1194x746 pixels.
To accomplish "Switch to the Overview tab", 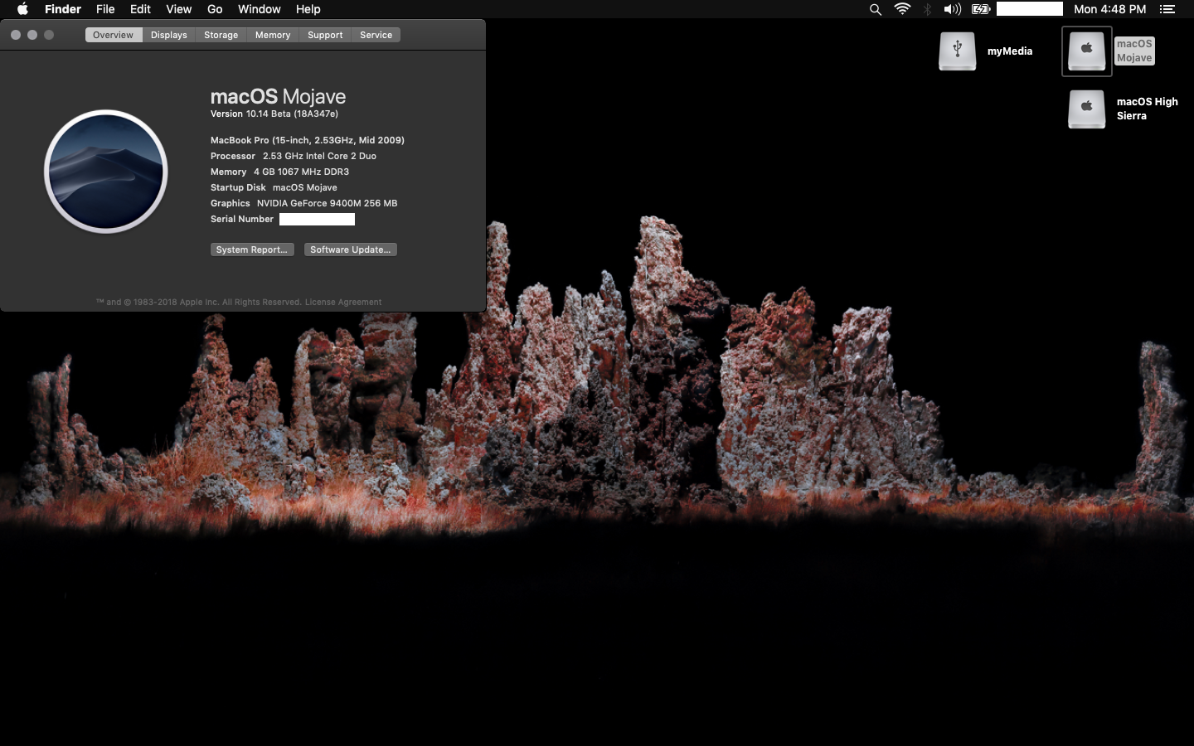I will pyautogui.click(x=113, y=35).
